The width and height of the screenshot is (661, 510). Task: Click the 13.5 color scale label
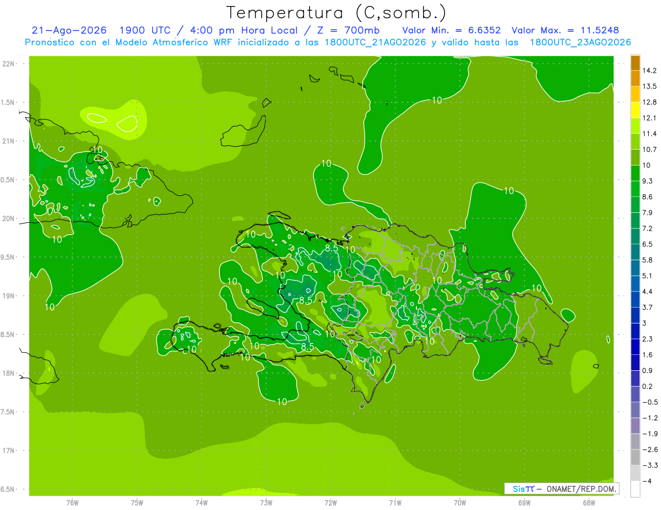[649, 86]
